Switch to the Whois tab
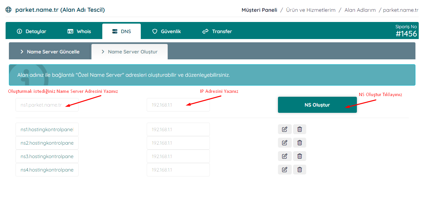 pos(79,31)
